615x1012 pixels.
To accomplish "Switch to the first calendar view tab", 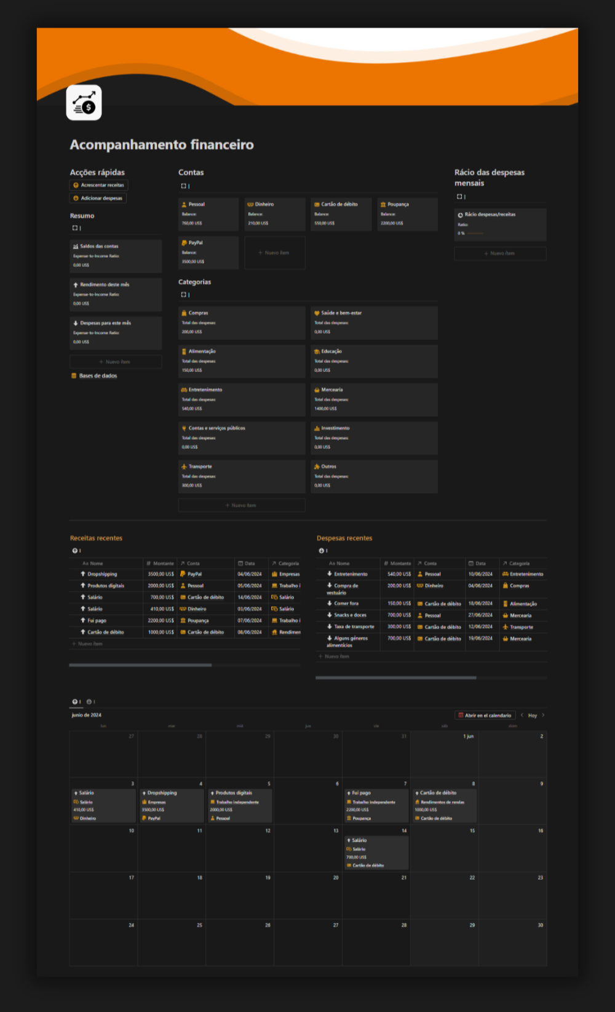I will (x=76, y=702).
